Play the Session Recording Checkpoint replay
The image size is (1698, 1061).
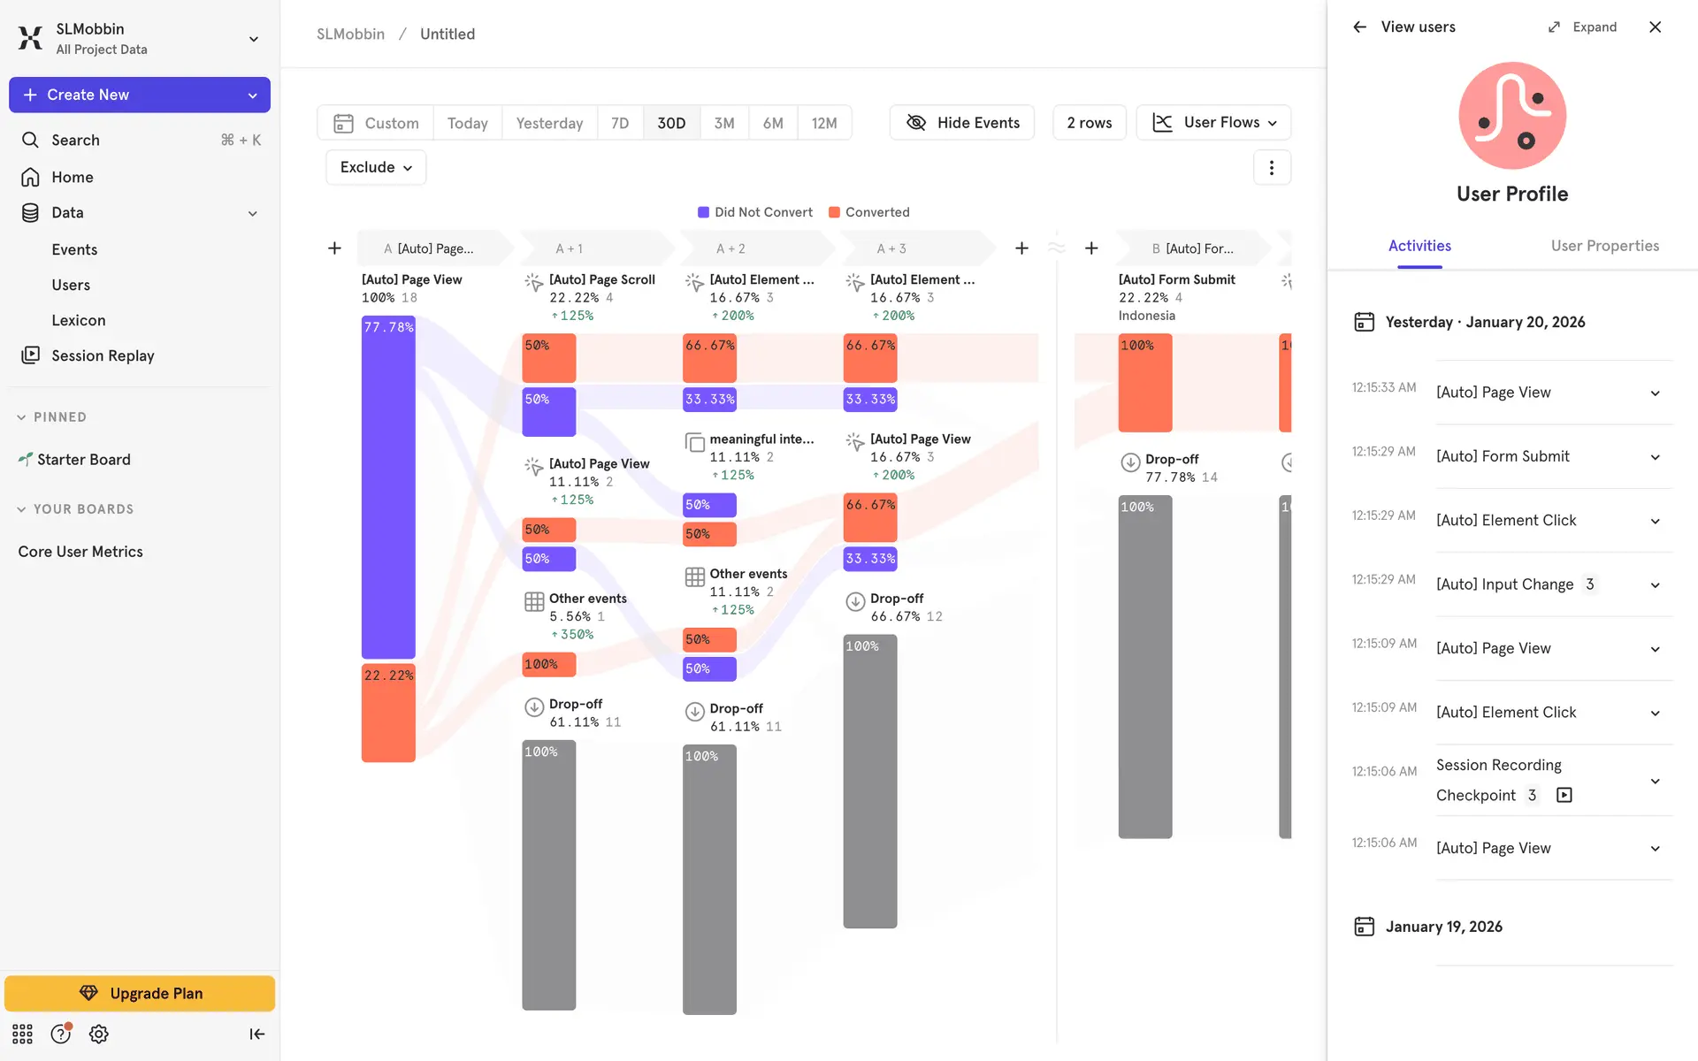1564,795
